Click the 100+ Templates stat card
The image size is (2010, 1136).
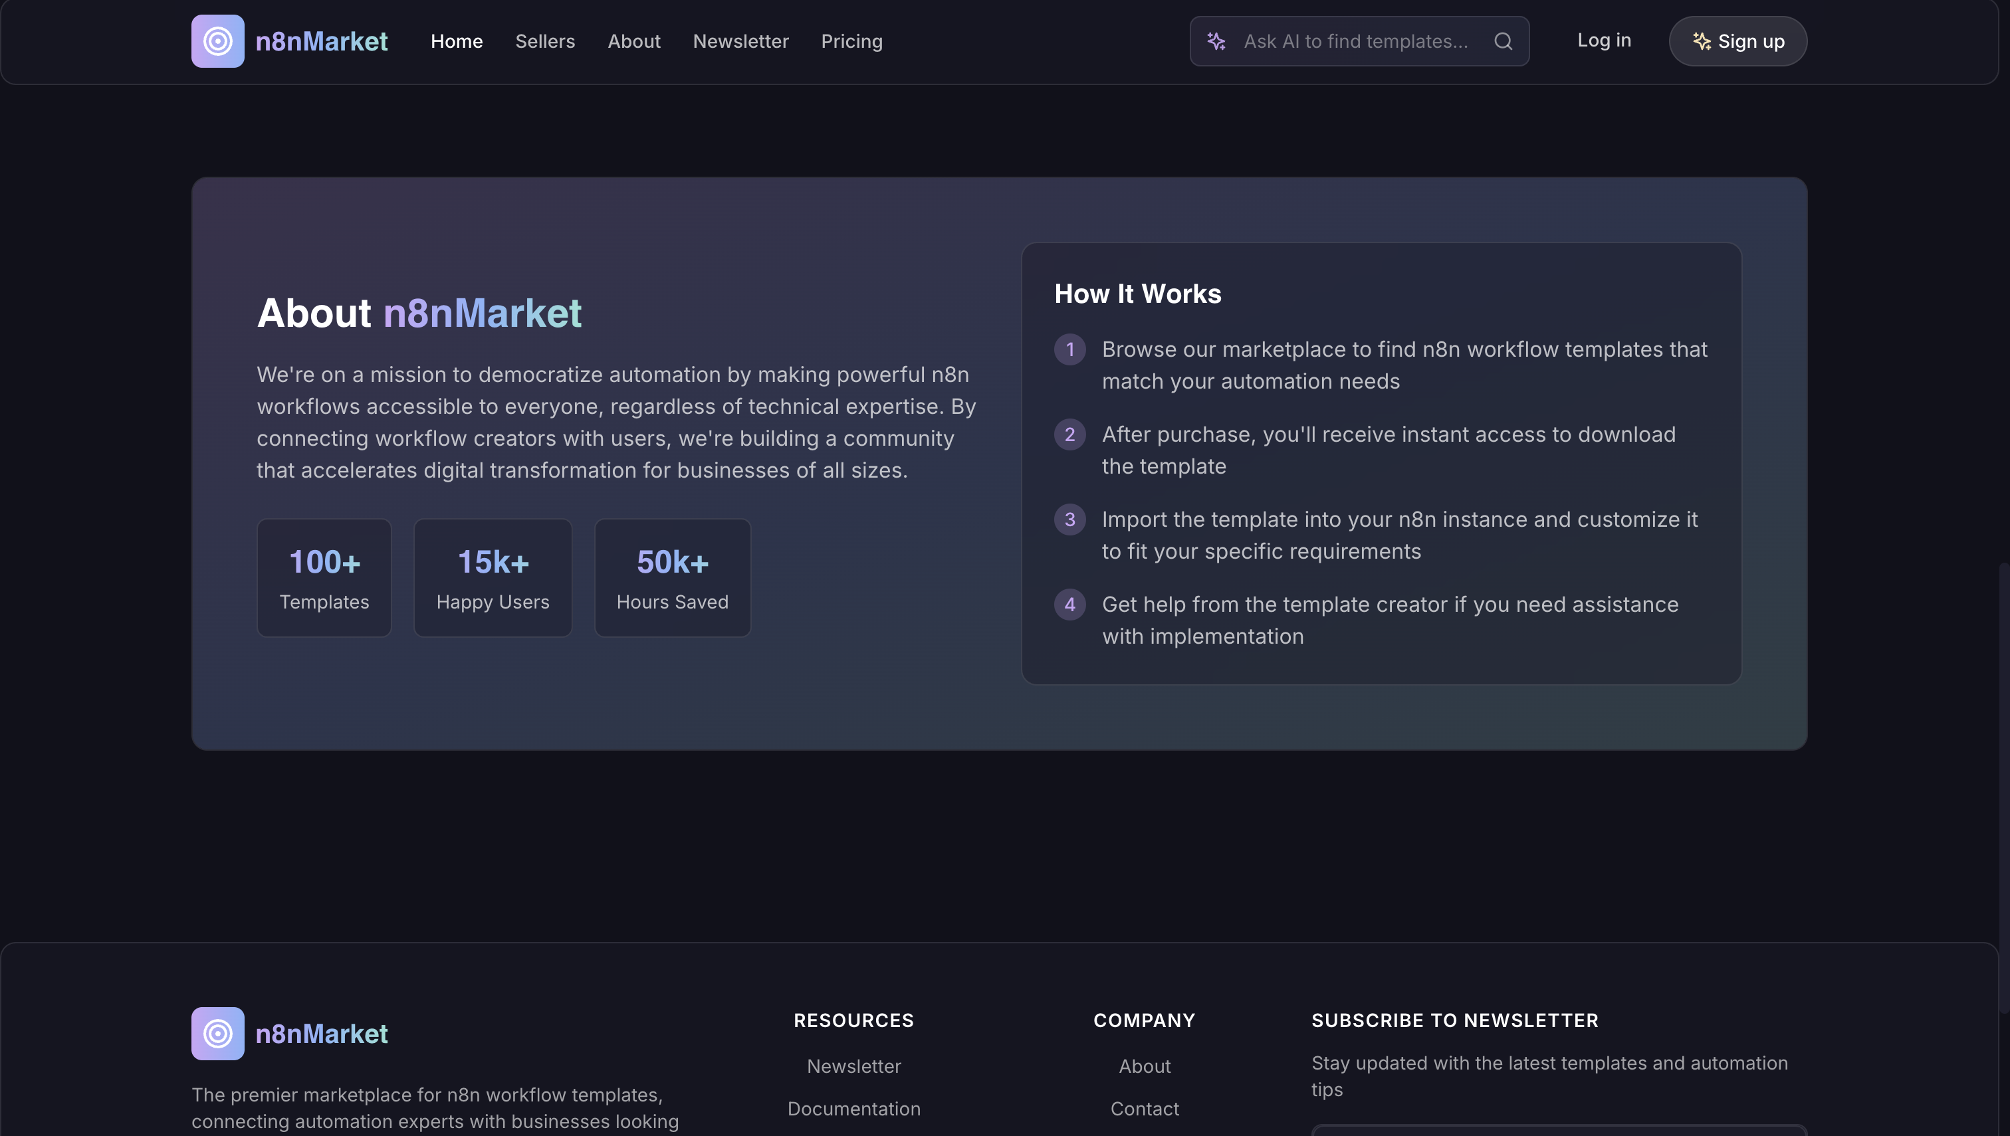pos(324,577)
